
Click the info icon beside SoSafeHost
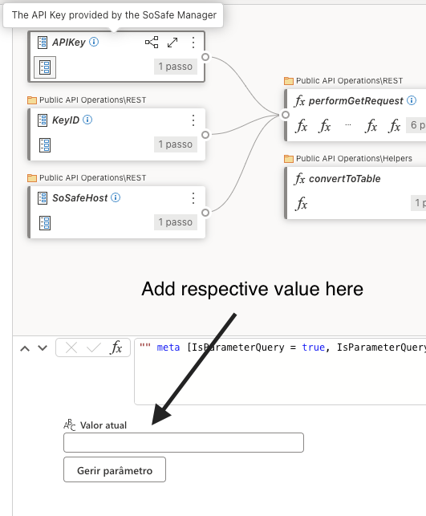(116, 197)
